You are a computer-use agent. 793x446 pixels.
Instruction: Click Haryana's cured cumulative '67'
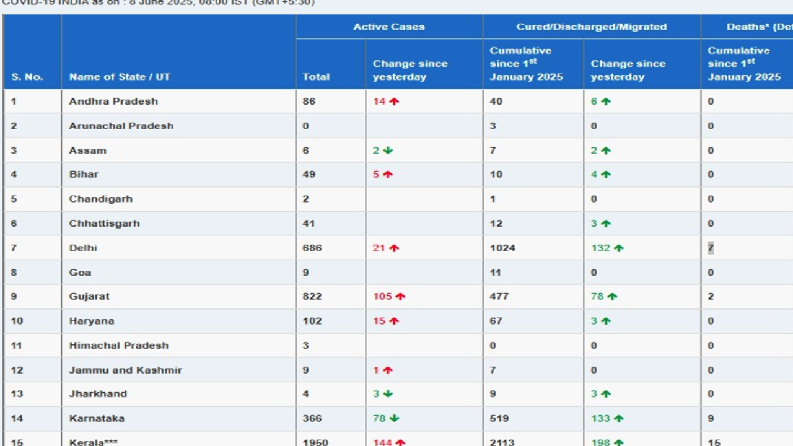(x=496, y=321)
